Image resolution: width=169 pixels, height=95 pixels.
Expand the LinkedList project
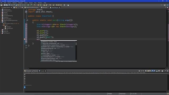(1, 17)
